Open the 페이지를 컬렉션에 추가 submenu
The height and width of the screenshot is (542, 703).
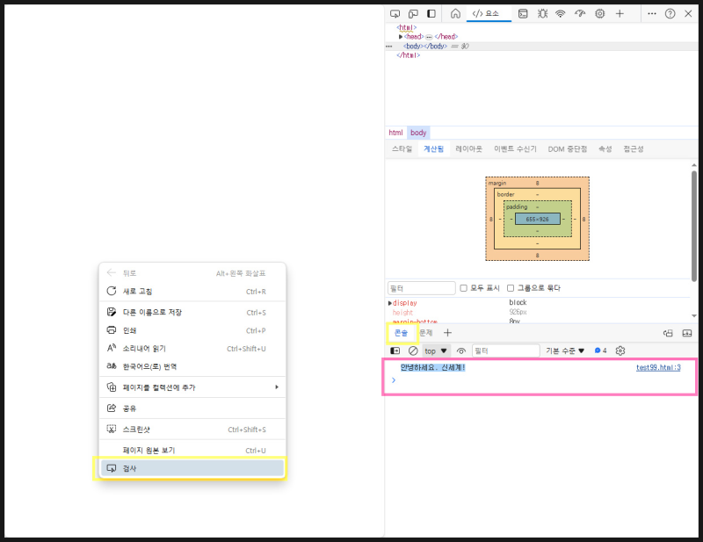coord(192,387)
